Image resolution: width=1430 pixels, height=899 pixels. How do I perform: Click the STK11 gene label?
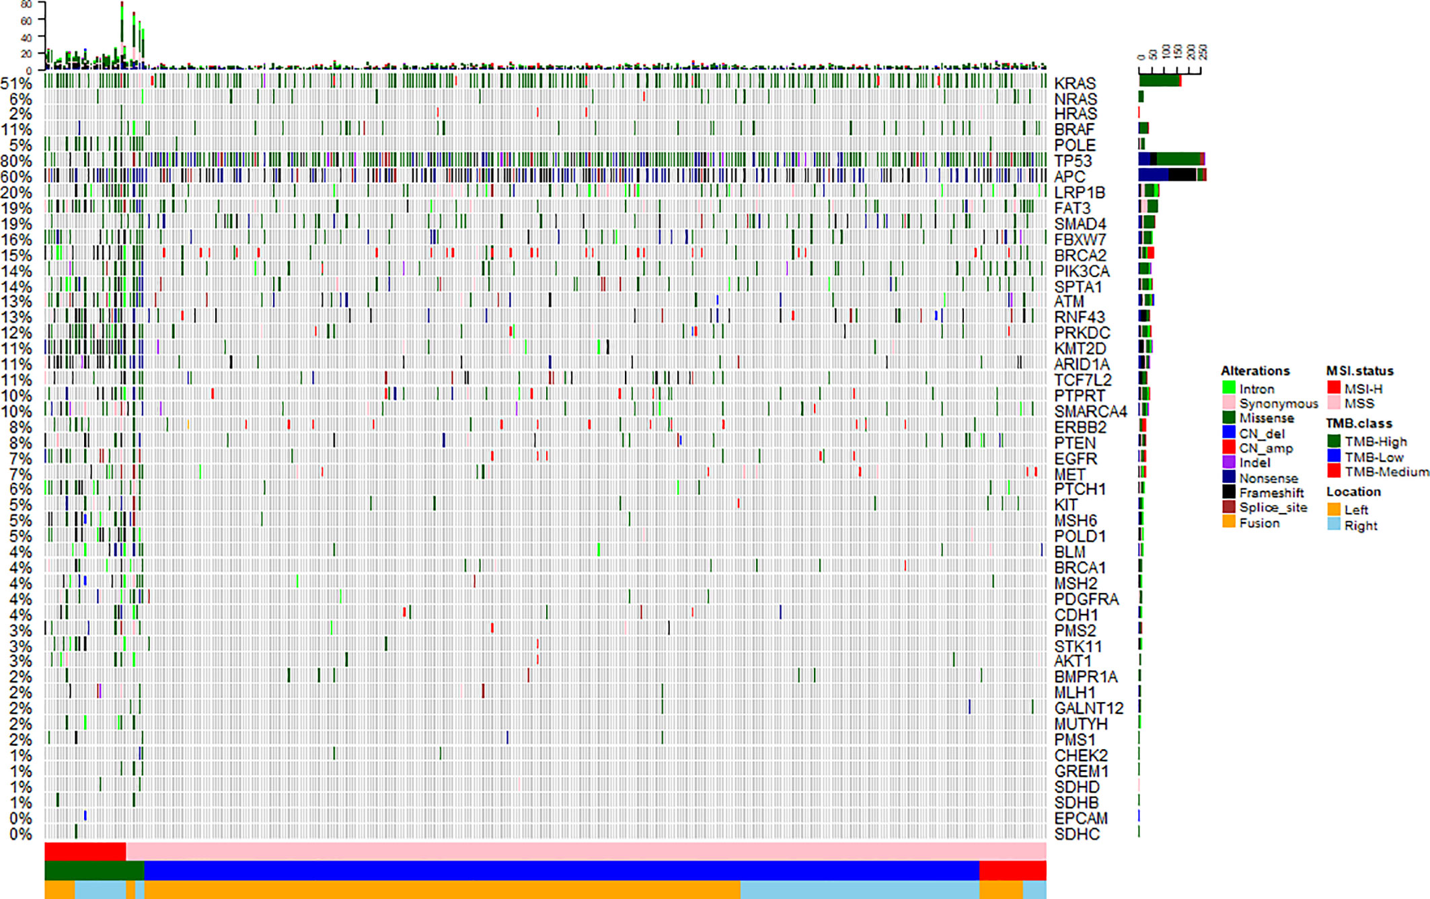coord(1078,646)
